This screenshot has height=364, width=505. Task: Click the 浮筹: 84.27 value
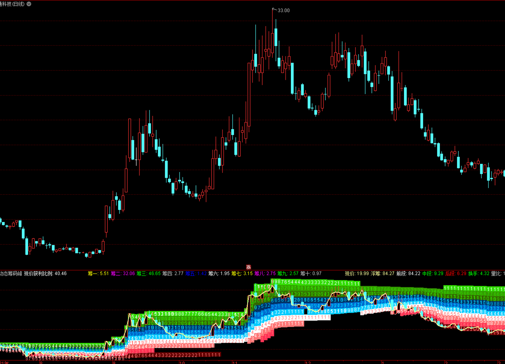pos(383,274)
